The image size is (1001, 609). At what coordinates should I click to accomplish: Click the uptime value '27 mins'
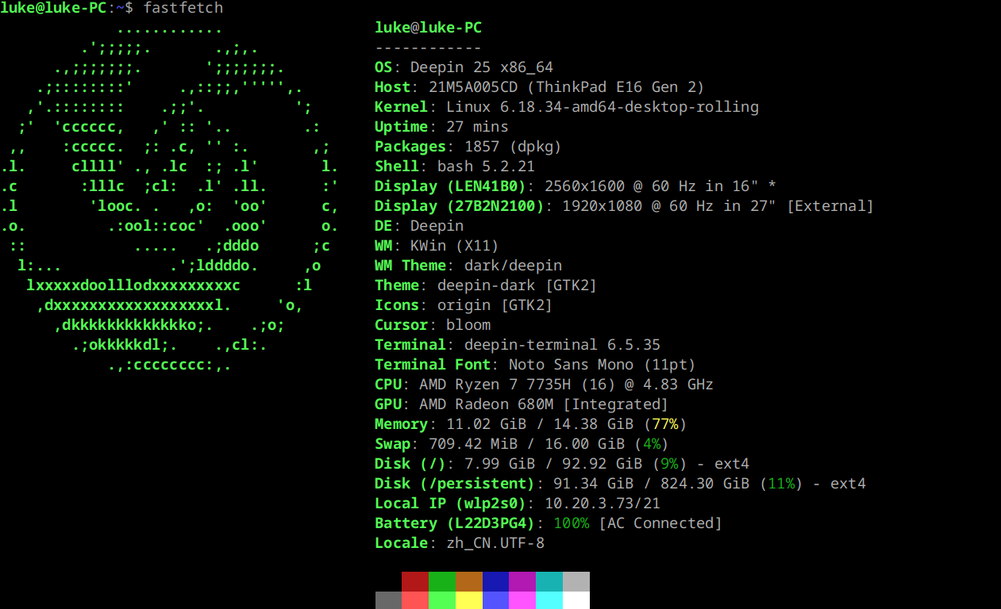(478, 127)
